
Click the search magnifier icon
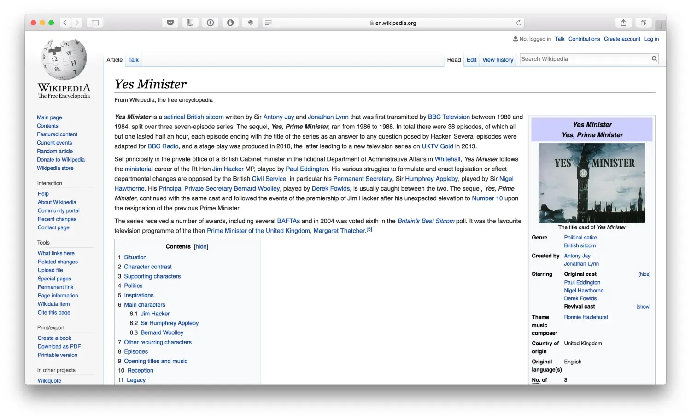[654, 59]
